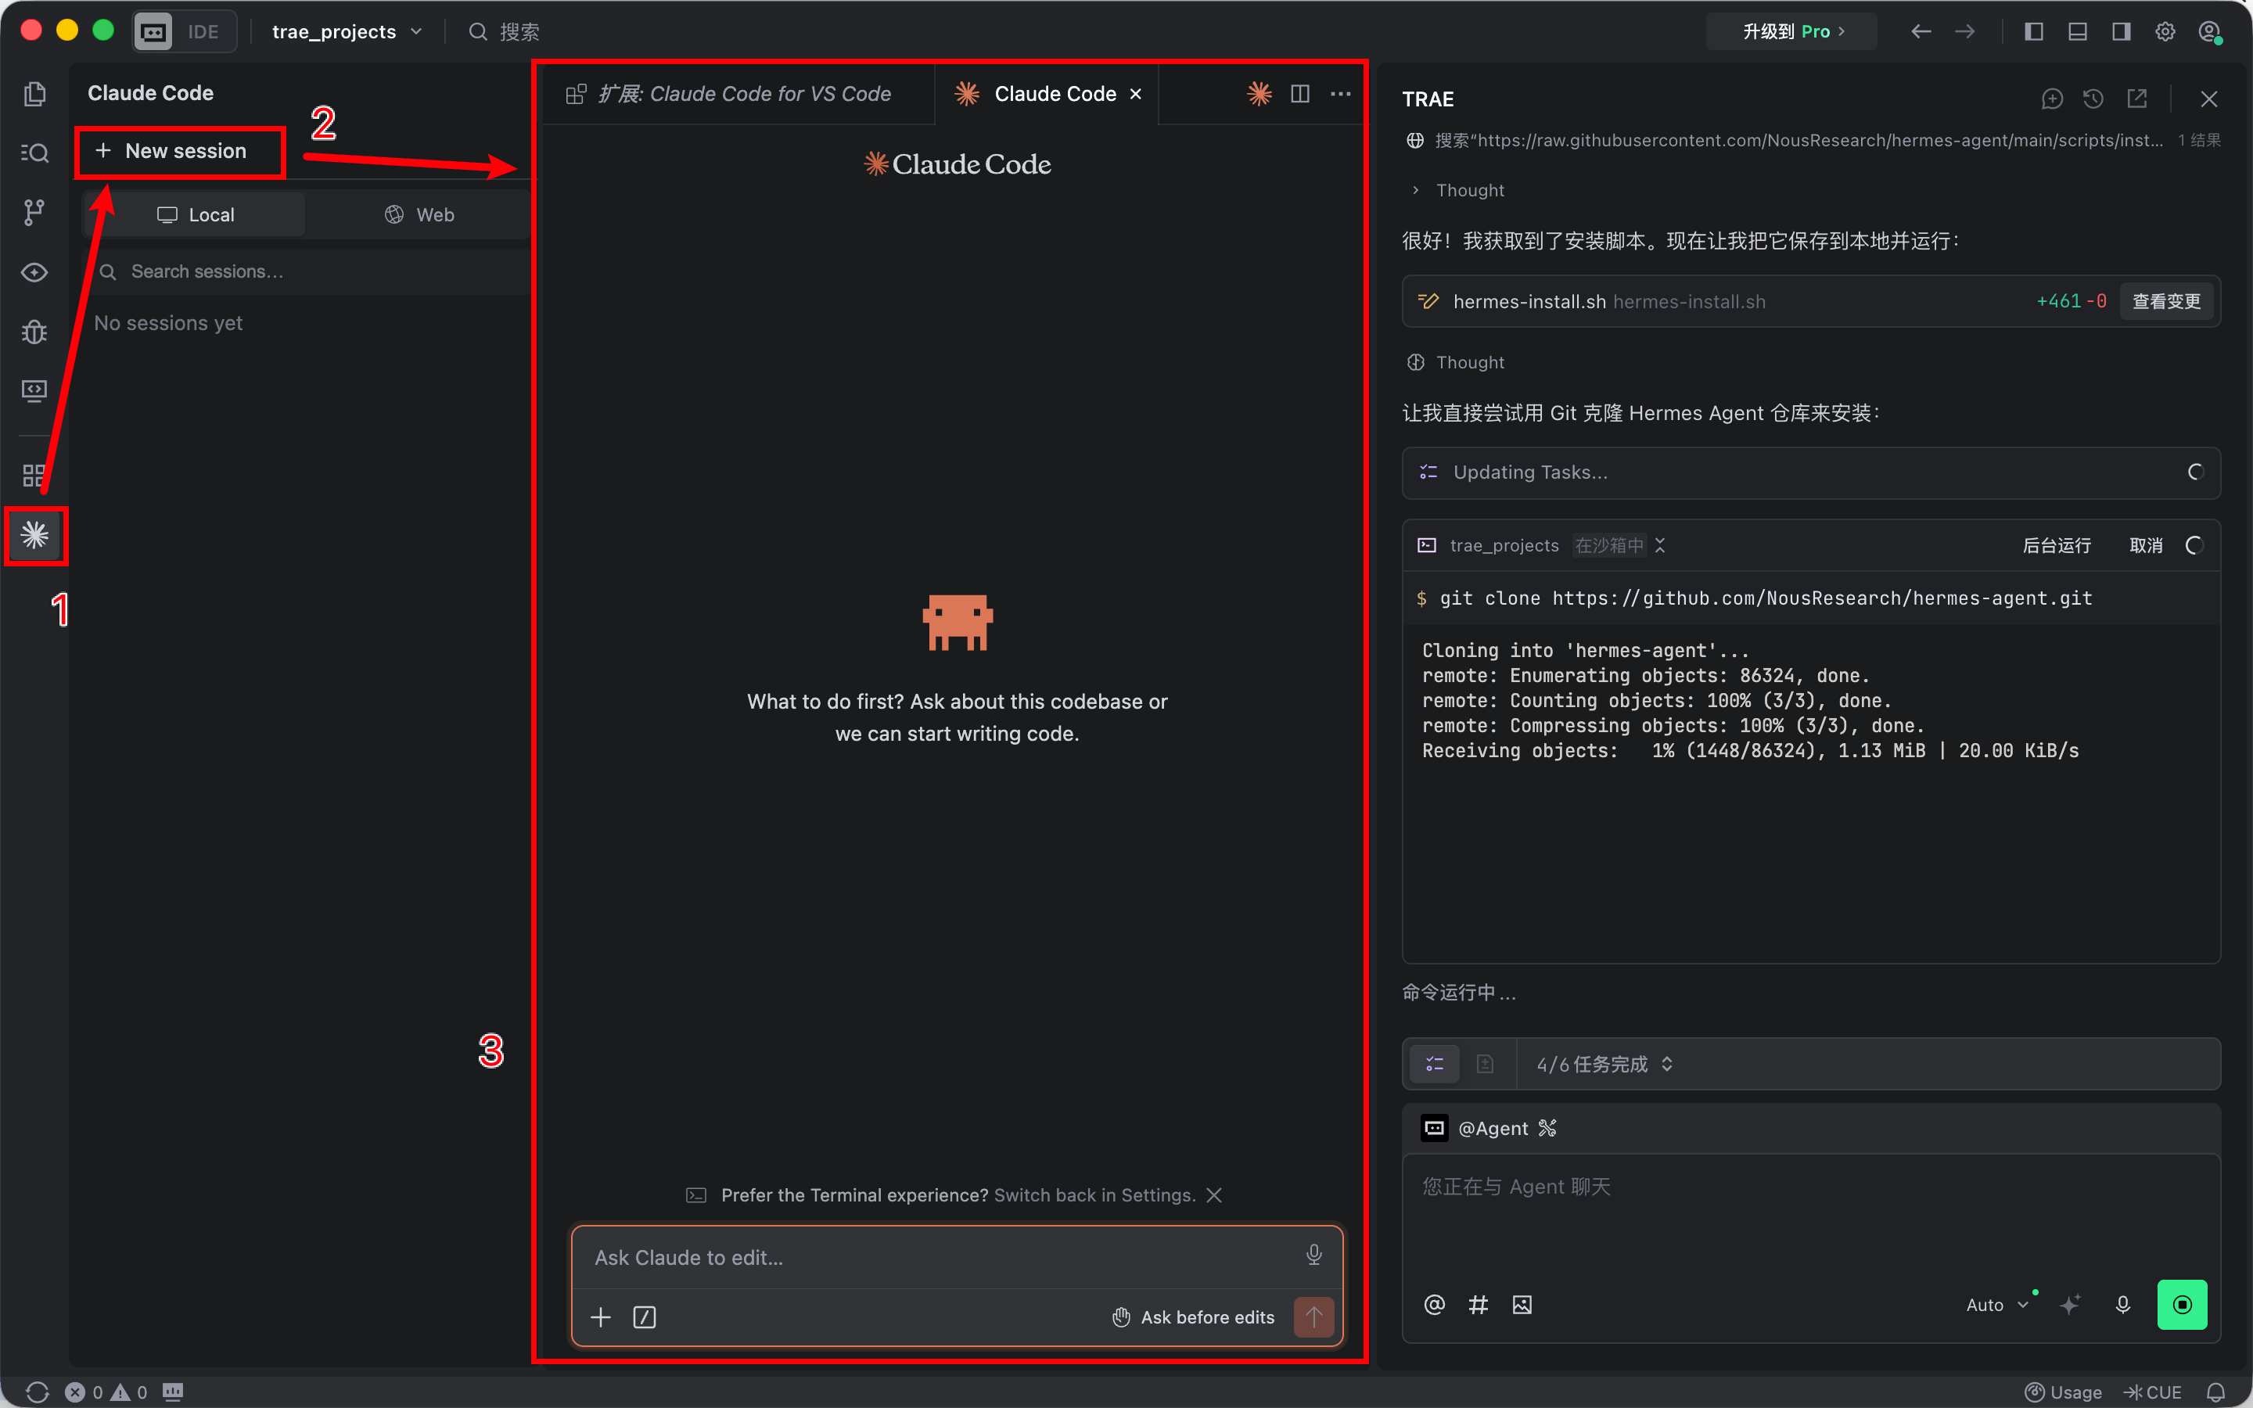
Task: Select the Local sessions tab
Action: click(196, 214)
